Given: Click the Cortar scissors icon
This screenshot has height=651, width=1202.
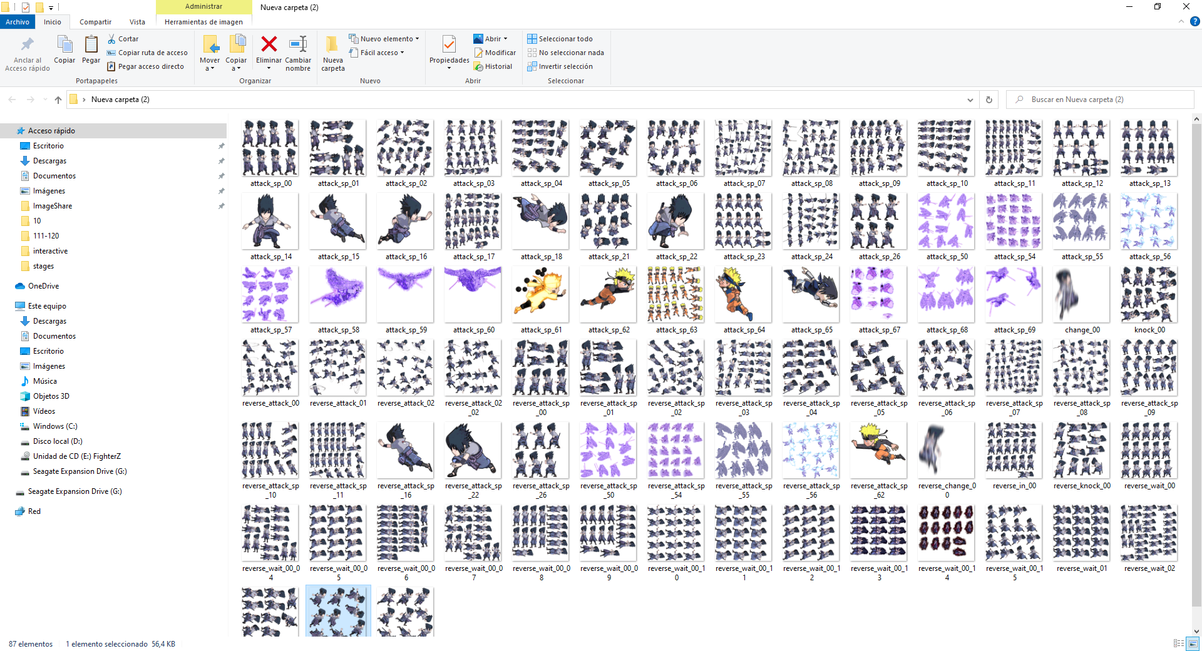Looking at the screenshot, I should (111, 39).
